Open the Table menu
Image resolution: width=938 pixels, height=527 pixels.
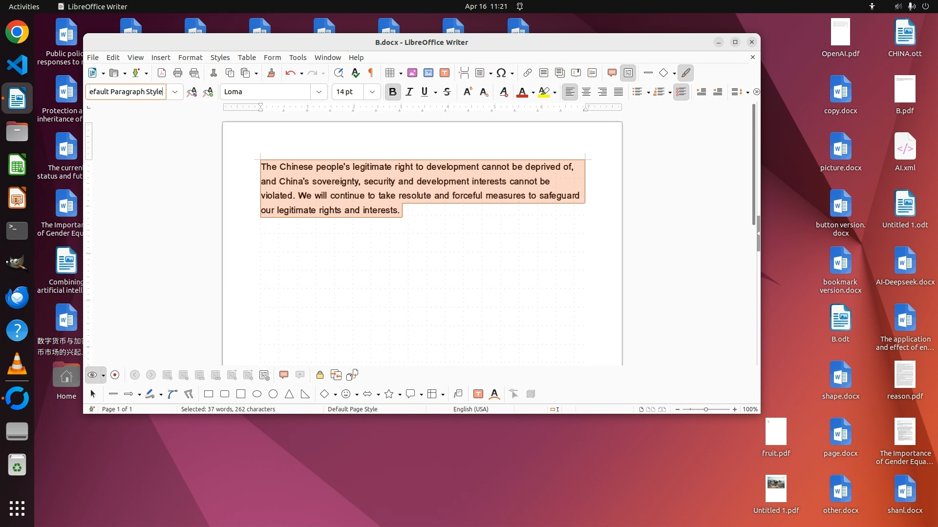(247, 58)
